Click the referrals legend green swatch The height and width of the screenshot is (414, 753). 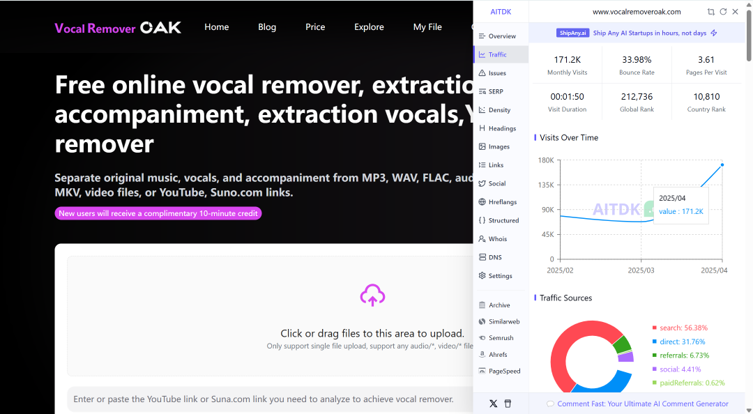coord(655,355)
